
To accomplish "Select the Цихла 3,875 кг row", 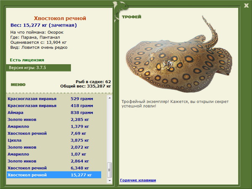I will (x=54, y=140).
